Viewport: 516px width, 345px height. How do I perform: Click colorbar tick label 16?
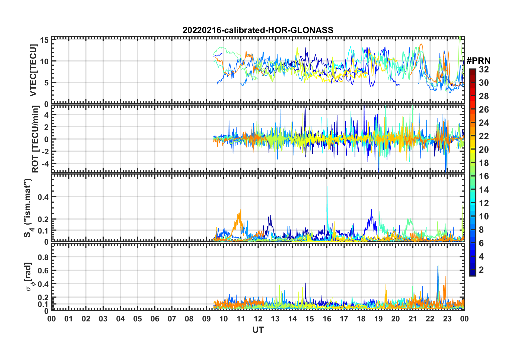484,176
